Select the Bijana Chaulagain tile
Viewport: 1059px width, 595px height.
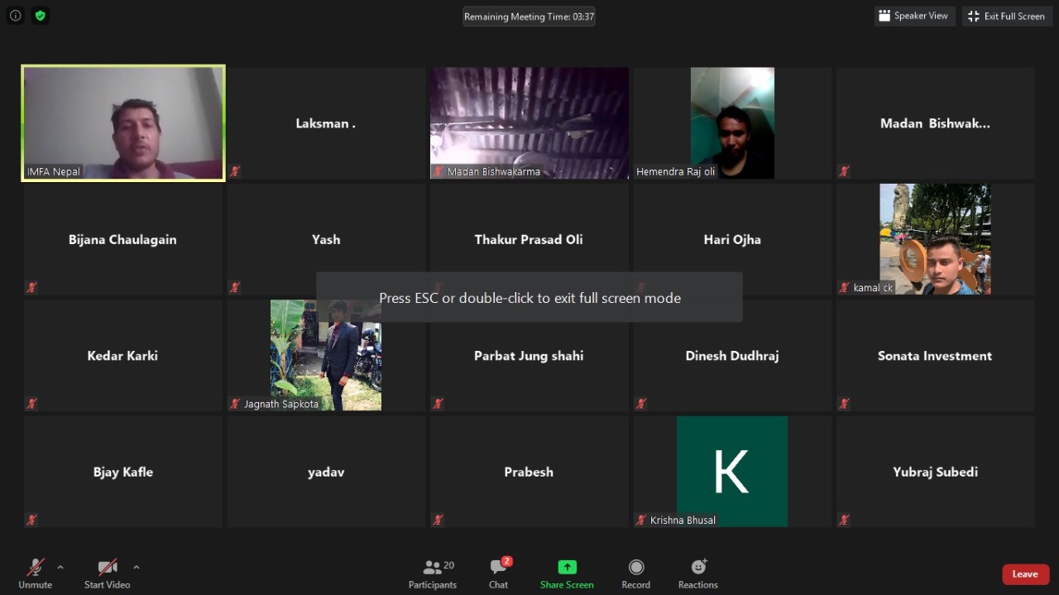[123, 239]
